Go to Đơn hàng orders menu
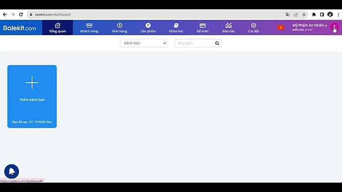Image resolution: width=342 pixels, height=192 pixels. (119, 28)
